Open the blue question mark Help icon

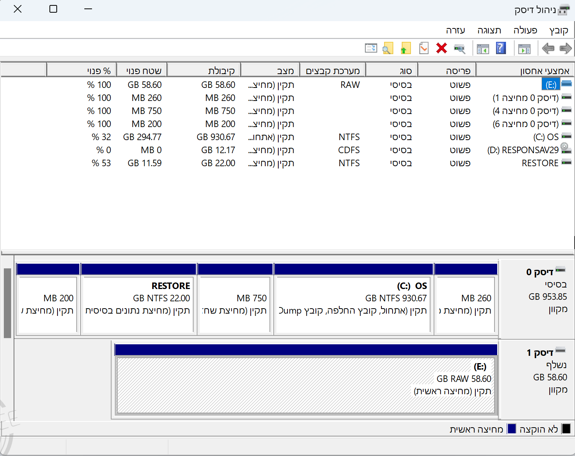(x=501, y=48)
